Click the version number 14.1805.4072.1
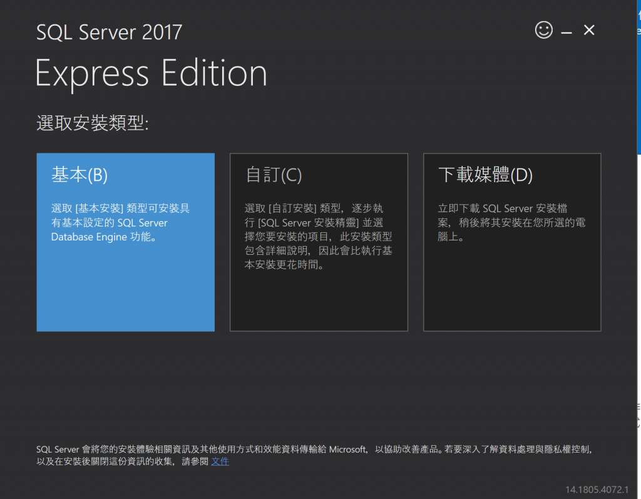 click(597, 490)
